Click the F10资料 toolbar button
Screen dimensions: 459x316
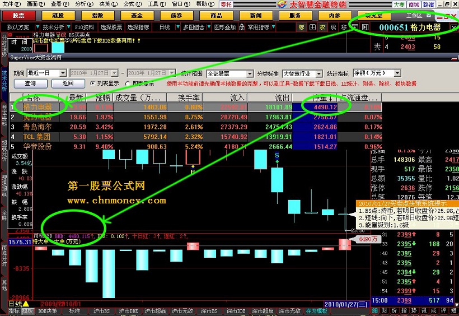(85, 27)
